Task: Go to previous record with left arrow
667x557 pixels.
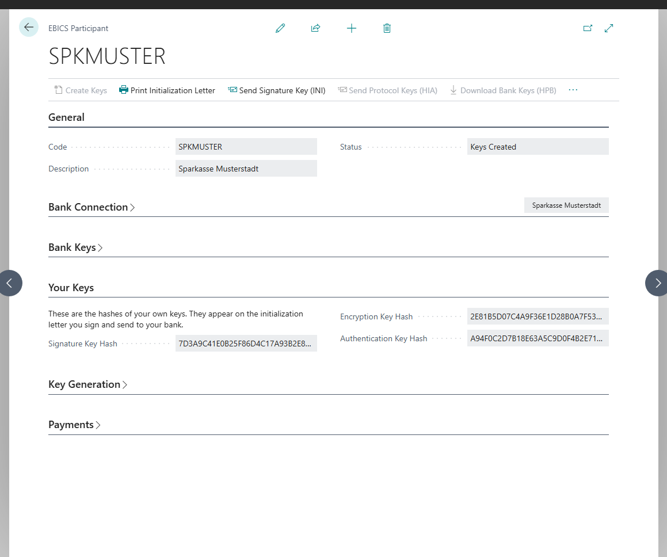Action: click(9, 283)
